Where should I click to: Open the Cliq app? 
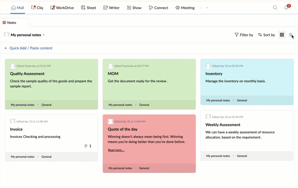coord(37,8)
